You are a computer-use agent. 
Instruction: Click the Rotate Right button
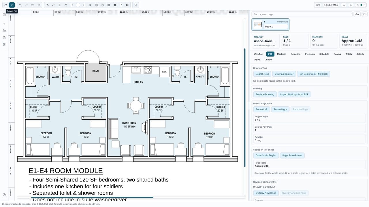pyautogui.click(x=280, y=109)
